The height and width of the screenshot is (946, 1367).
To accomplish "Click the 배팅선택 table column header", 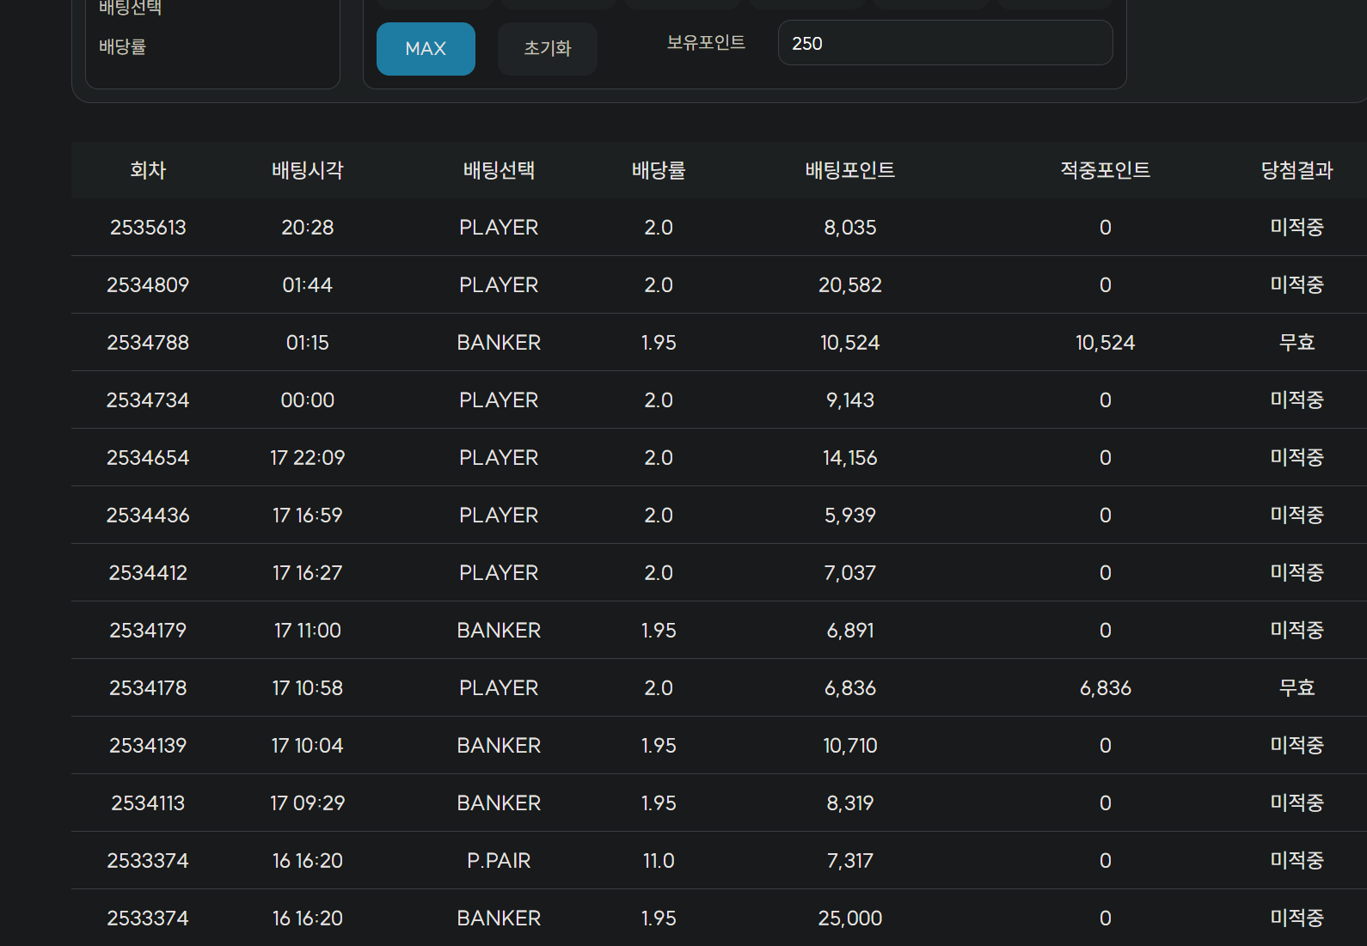I will [x=499, y=170].
